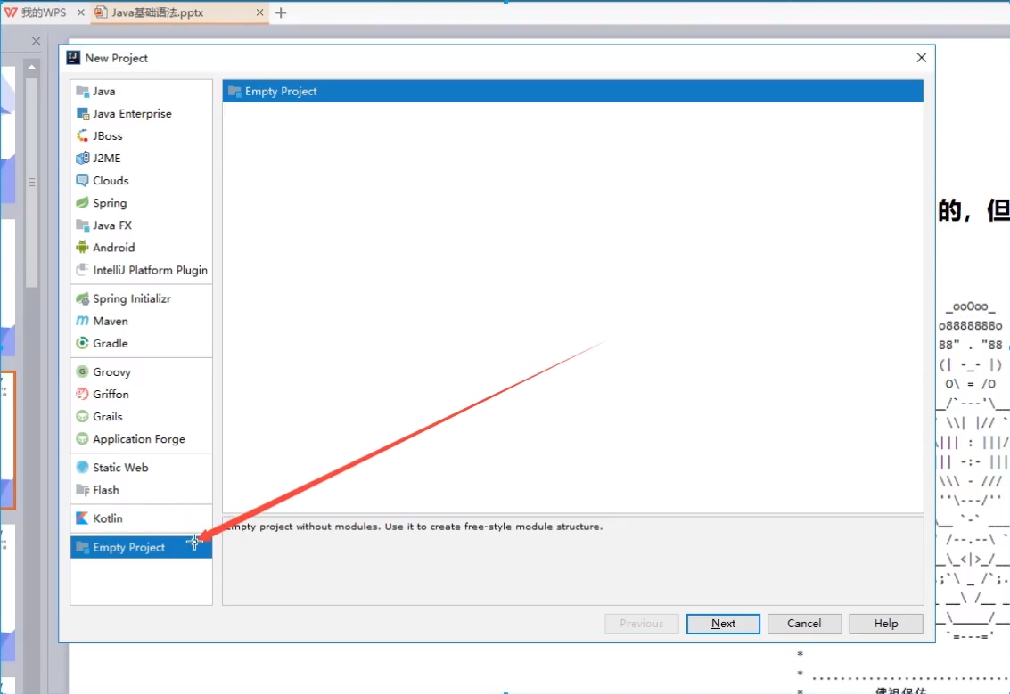This screenshot has width=1010, height=694.
Task: Close the 我的WPS tab
Action: tap(80, 12)
